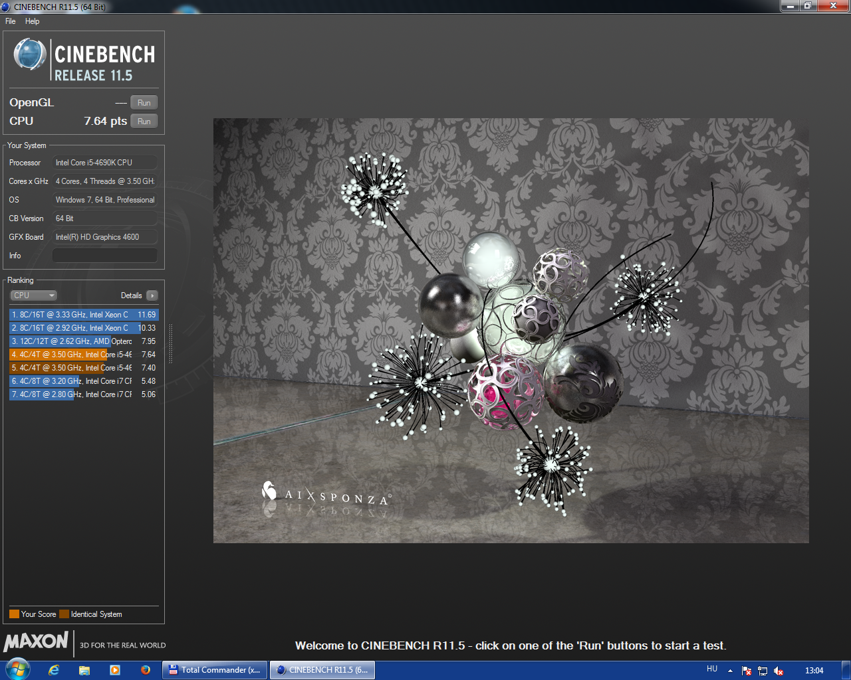Click the Show desktop button
Screen dimensions: 851x680
(846, 670)
